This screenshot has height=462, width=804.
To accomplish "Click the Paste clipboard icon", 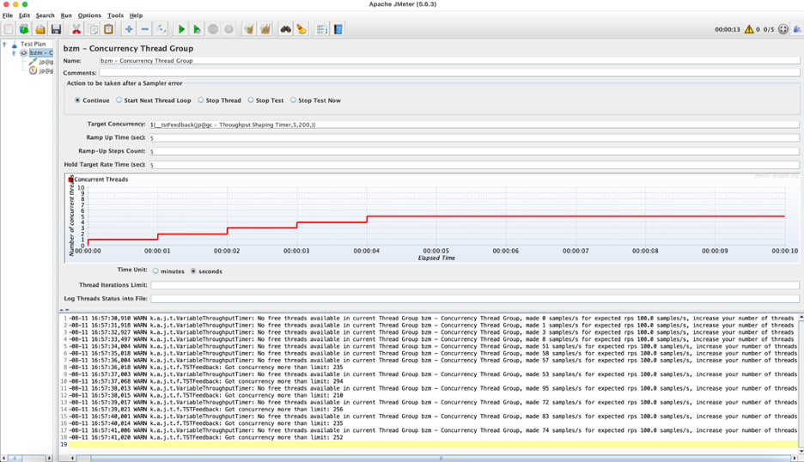I will coord(108,29).
